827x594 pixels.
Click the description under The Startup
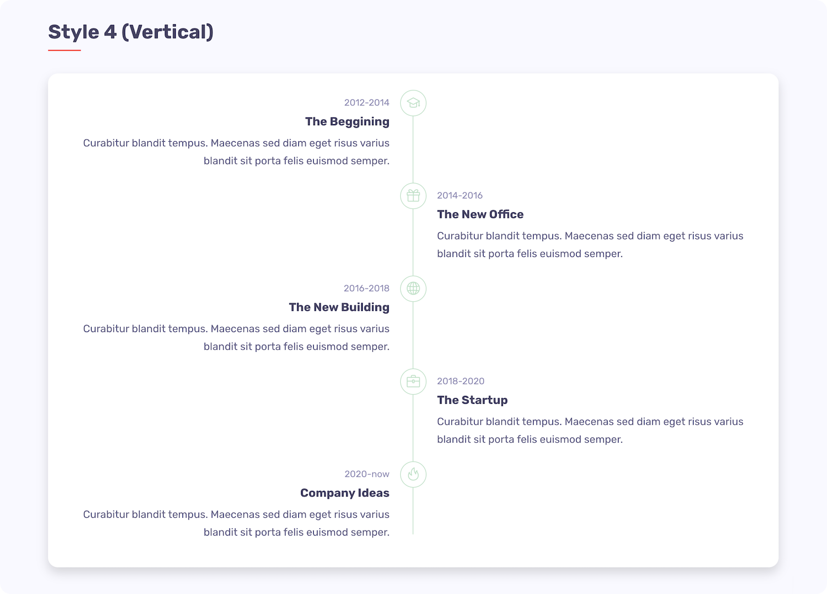click(x=590, y=430)
